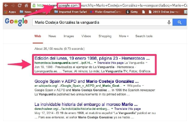Expand the More search categories dropdown
Screen dimensions: 192x123
tap(124, 36)
